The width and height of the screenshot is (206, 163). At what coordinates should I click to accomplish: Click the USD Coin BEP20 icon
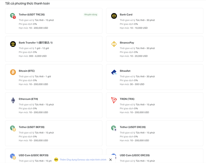[13, 156]
